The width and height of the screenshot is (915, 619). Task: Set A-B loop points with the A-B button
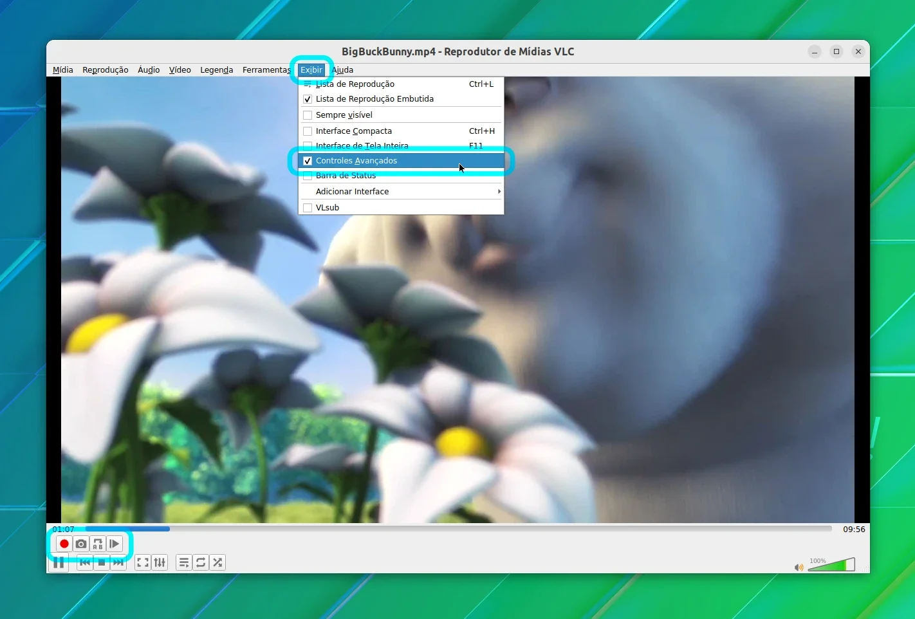click(x=98, y=544)
